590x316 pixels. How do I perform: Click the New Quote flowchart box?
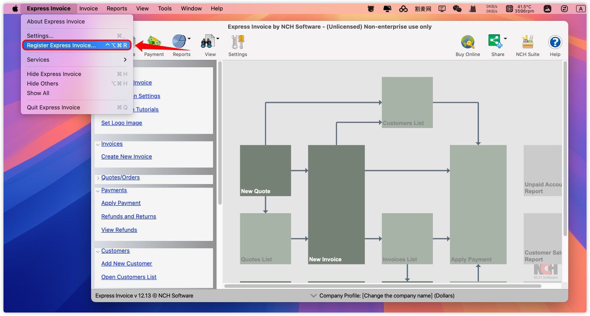265,170
